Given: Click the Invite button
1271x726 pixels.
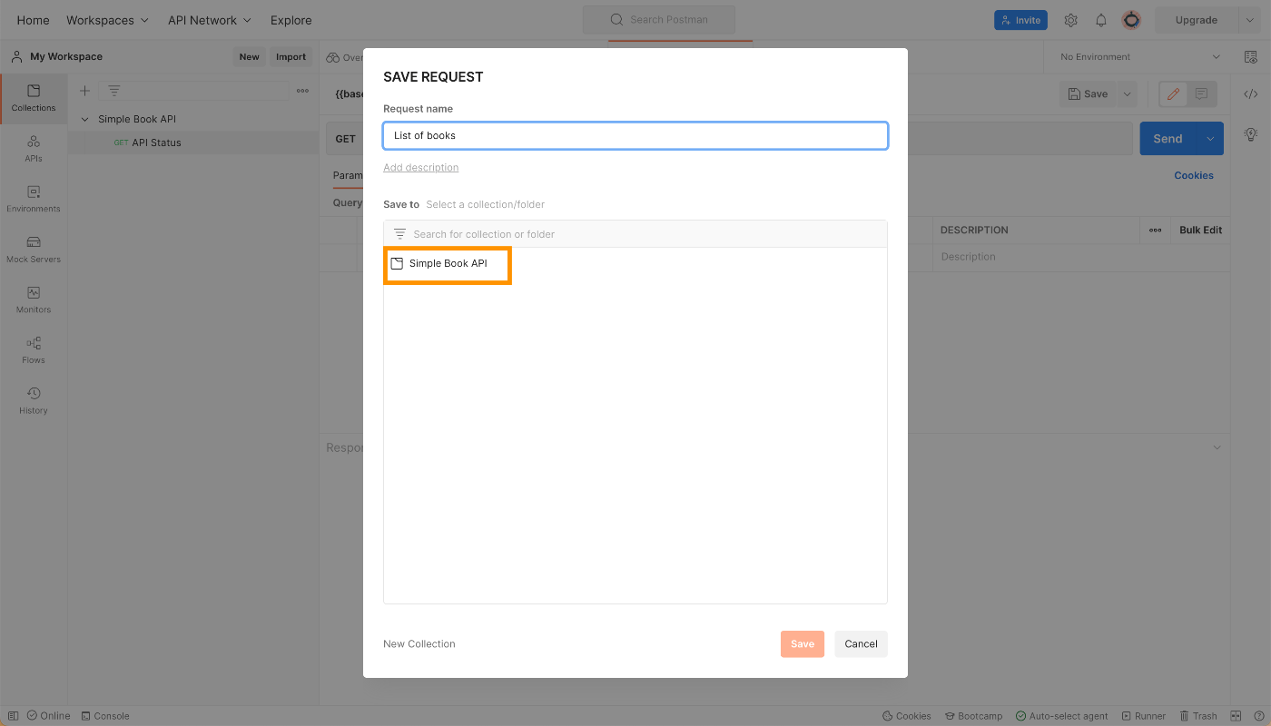Looking at the screenshot, I should coord(1020,20).
